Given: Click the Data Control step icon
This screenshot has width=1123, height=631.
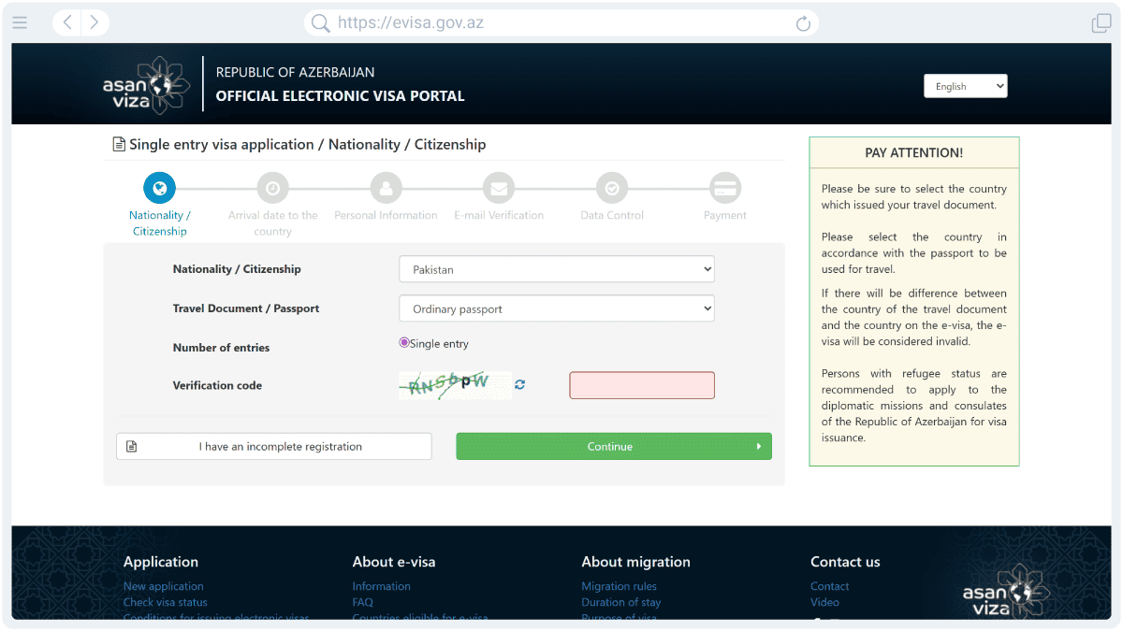Looking at the screenshot, I should coord(611,188).
